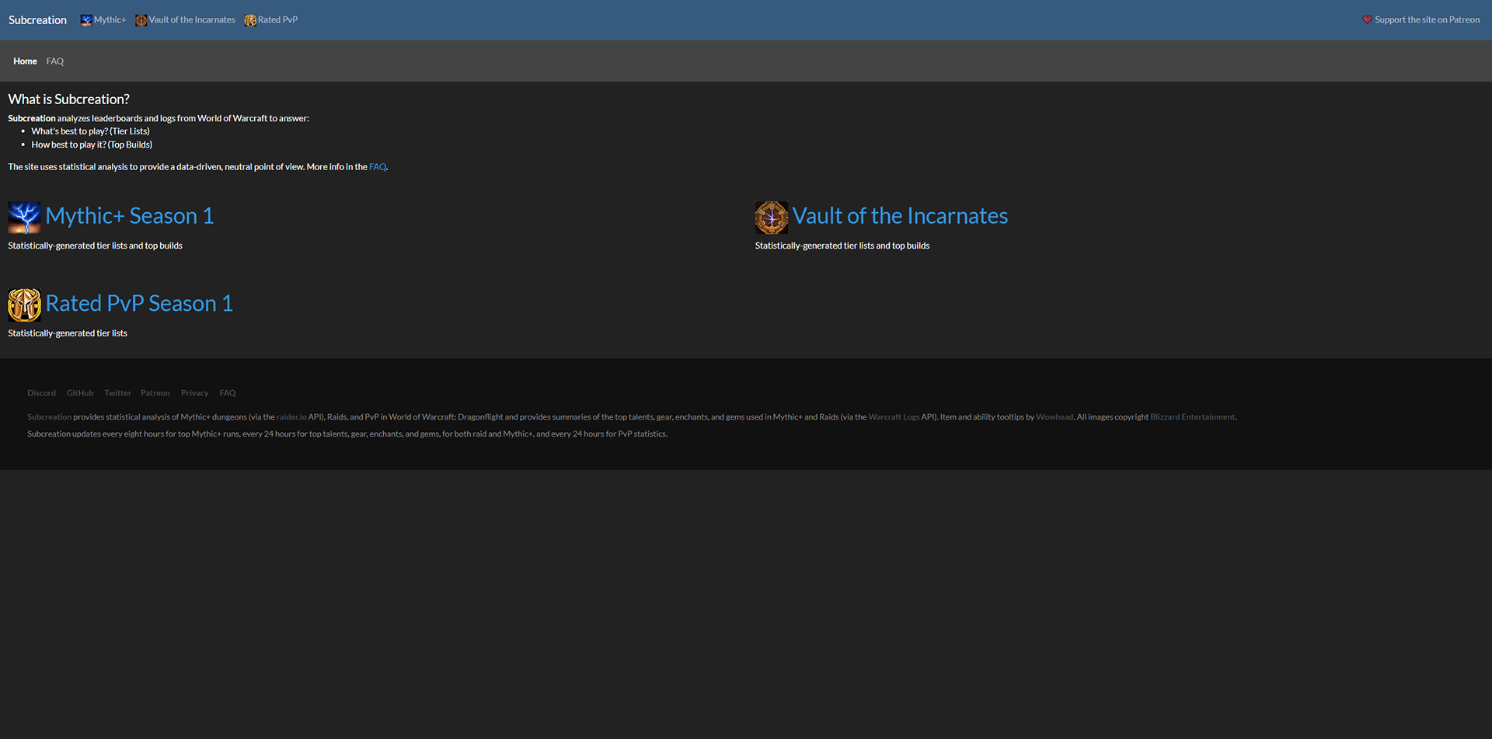The width and height of the screenshot is (1492, 739).
Task: Click the large Rated PvP Season 1 helmet icon
Action: 24,305
